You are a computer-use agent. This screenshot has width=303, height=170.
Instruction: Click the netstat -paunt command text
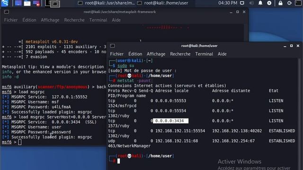(x=134, y=81)
